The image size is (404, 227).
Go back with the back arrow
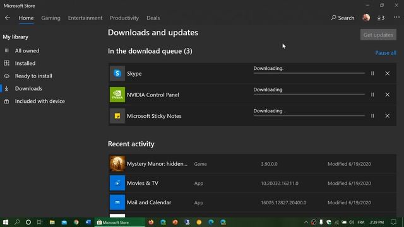click(x=8, y=18)
